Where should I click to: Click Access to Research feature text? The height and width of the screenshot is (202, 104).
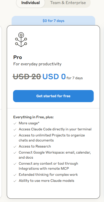click(35, 147)
